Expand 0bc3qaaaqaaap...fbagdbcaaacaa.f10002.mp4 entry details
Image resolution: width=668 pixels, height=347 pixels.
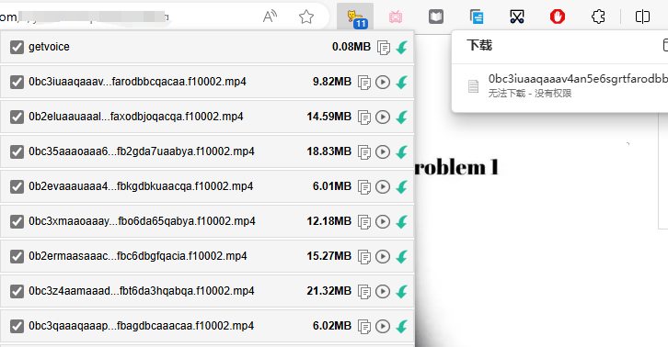[x=141, y=326]
